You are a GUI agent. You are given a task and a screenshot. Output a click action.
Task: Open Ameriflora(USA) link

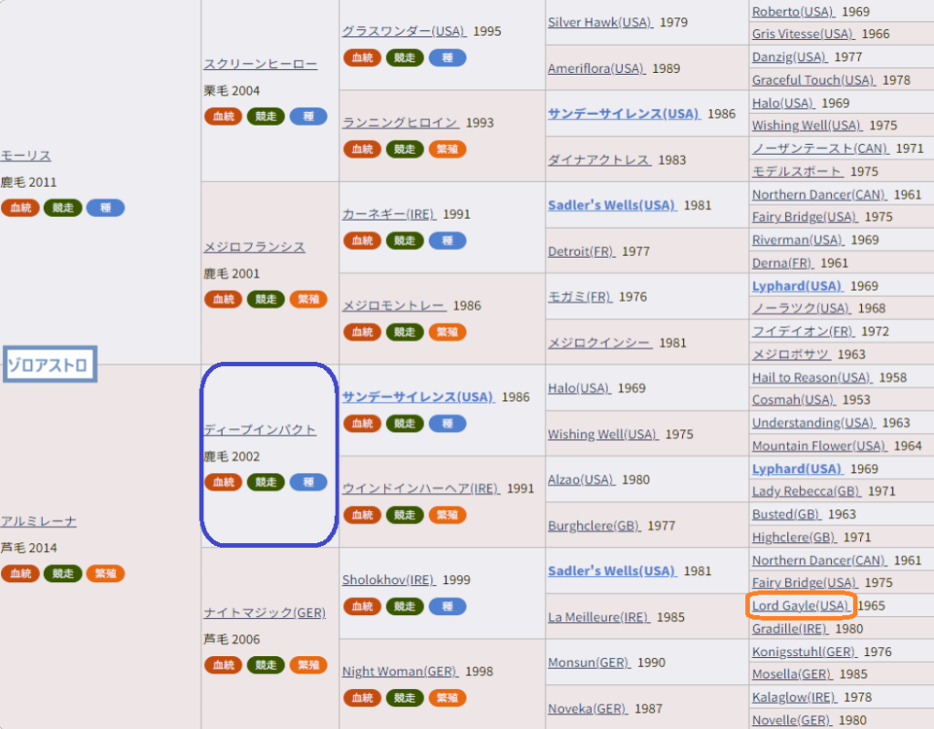597,68
